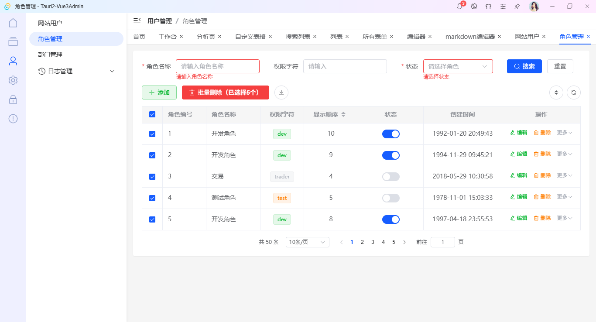Viewport: 596px width, 322px height.
Task: Click the blue 搜索 search button
Action: coord(524,66)
